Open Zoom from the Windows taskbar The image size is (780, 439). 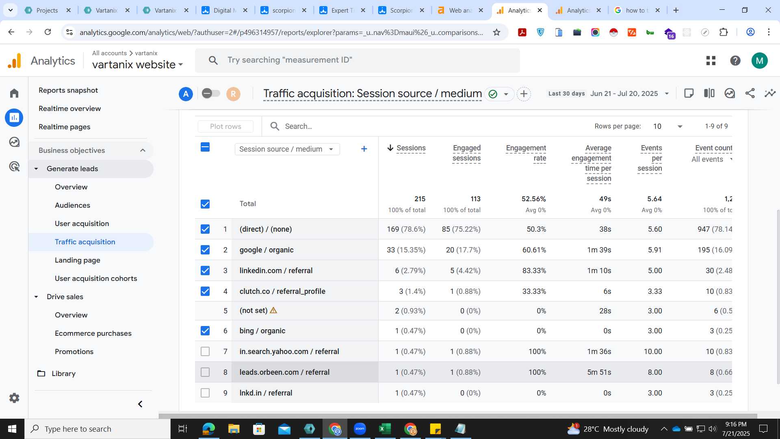(x=360, y=429)
